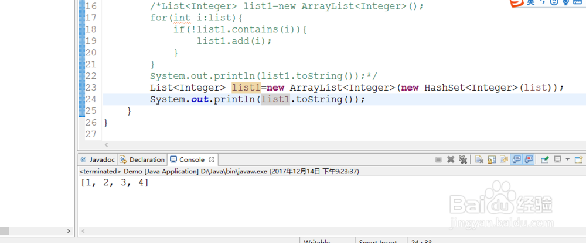586x243 pixels.
Task: Close the Console tab with its X
Action: click(211, 159)
